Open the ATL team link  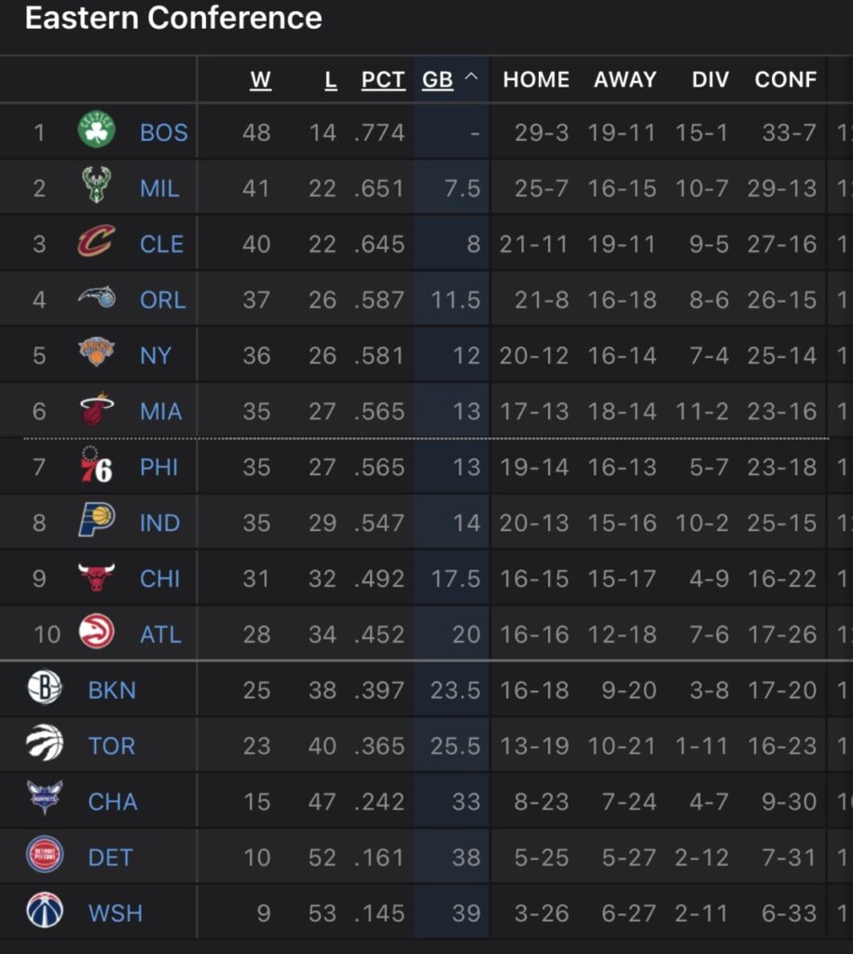coord(159,634)
